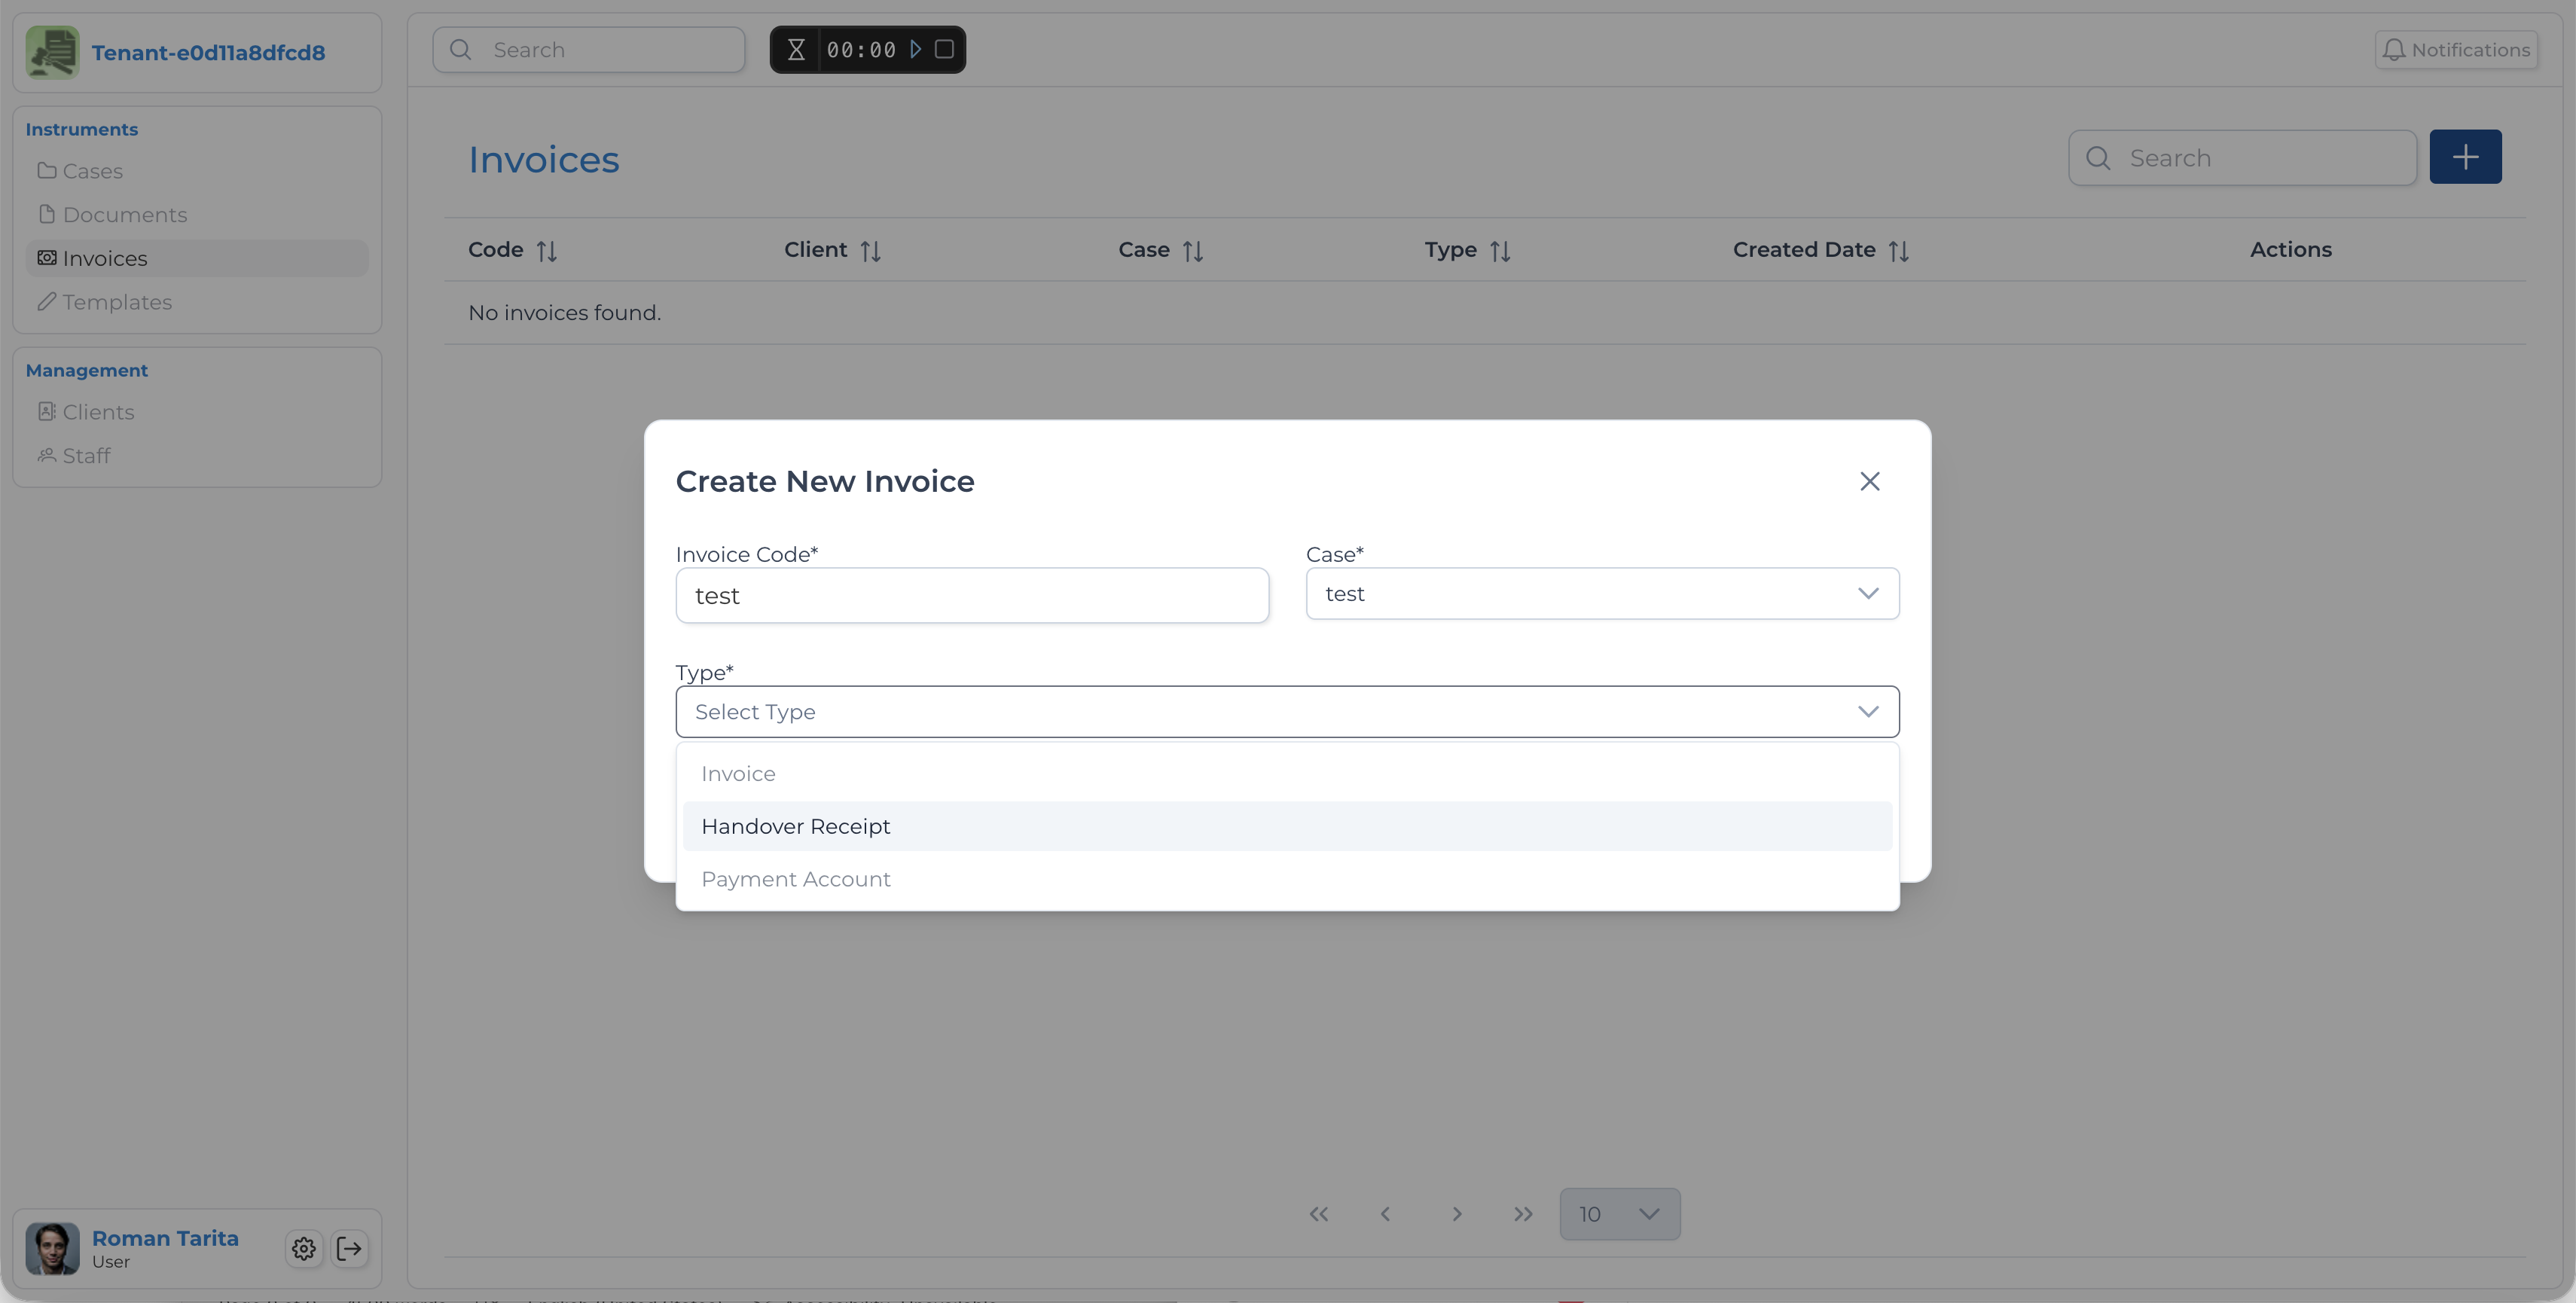This screenshot has height=1303, width=2576.
Task: Click the logout arrow icon
Action: [x=350, y=1248]
